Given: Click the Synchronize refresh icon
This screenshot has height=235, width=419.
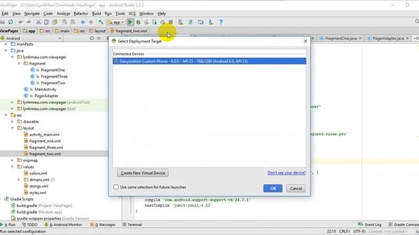Looking at the screenshot, I should click(10, 22).
